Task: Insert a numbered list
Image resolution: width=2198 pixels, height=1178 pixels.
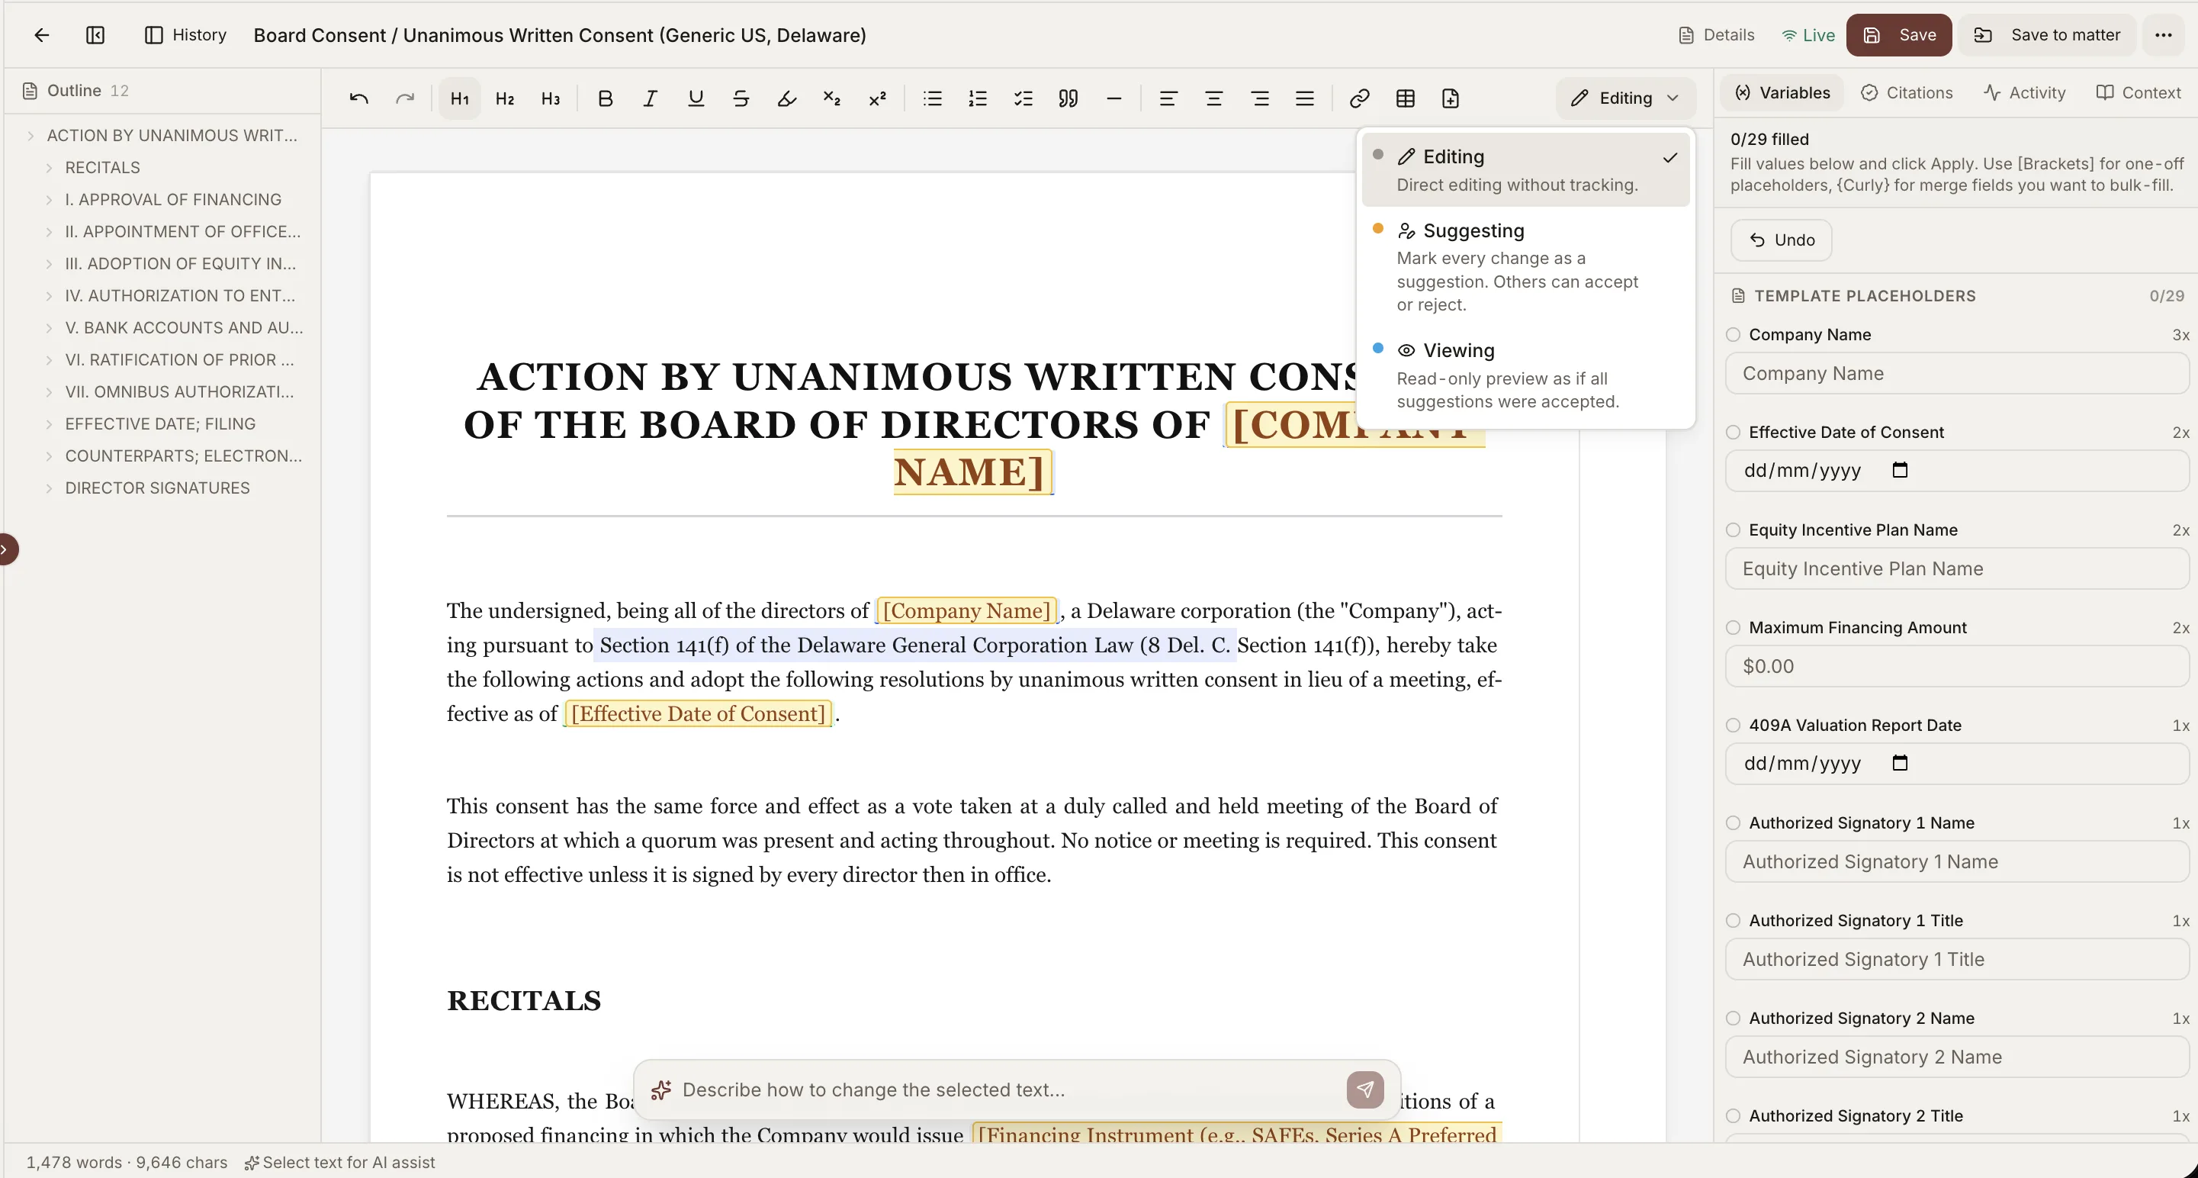Action: [978, 98]
